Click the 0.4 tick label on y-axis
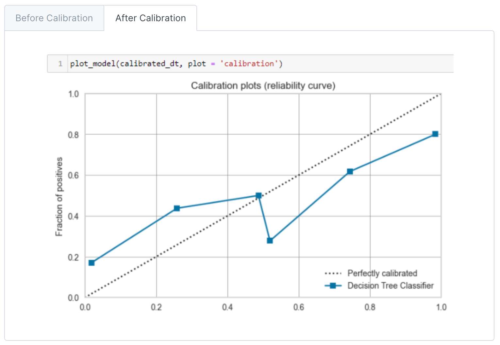This screenshot has height=345, width=500. point(74,217)
